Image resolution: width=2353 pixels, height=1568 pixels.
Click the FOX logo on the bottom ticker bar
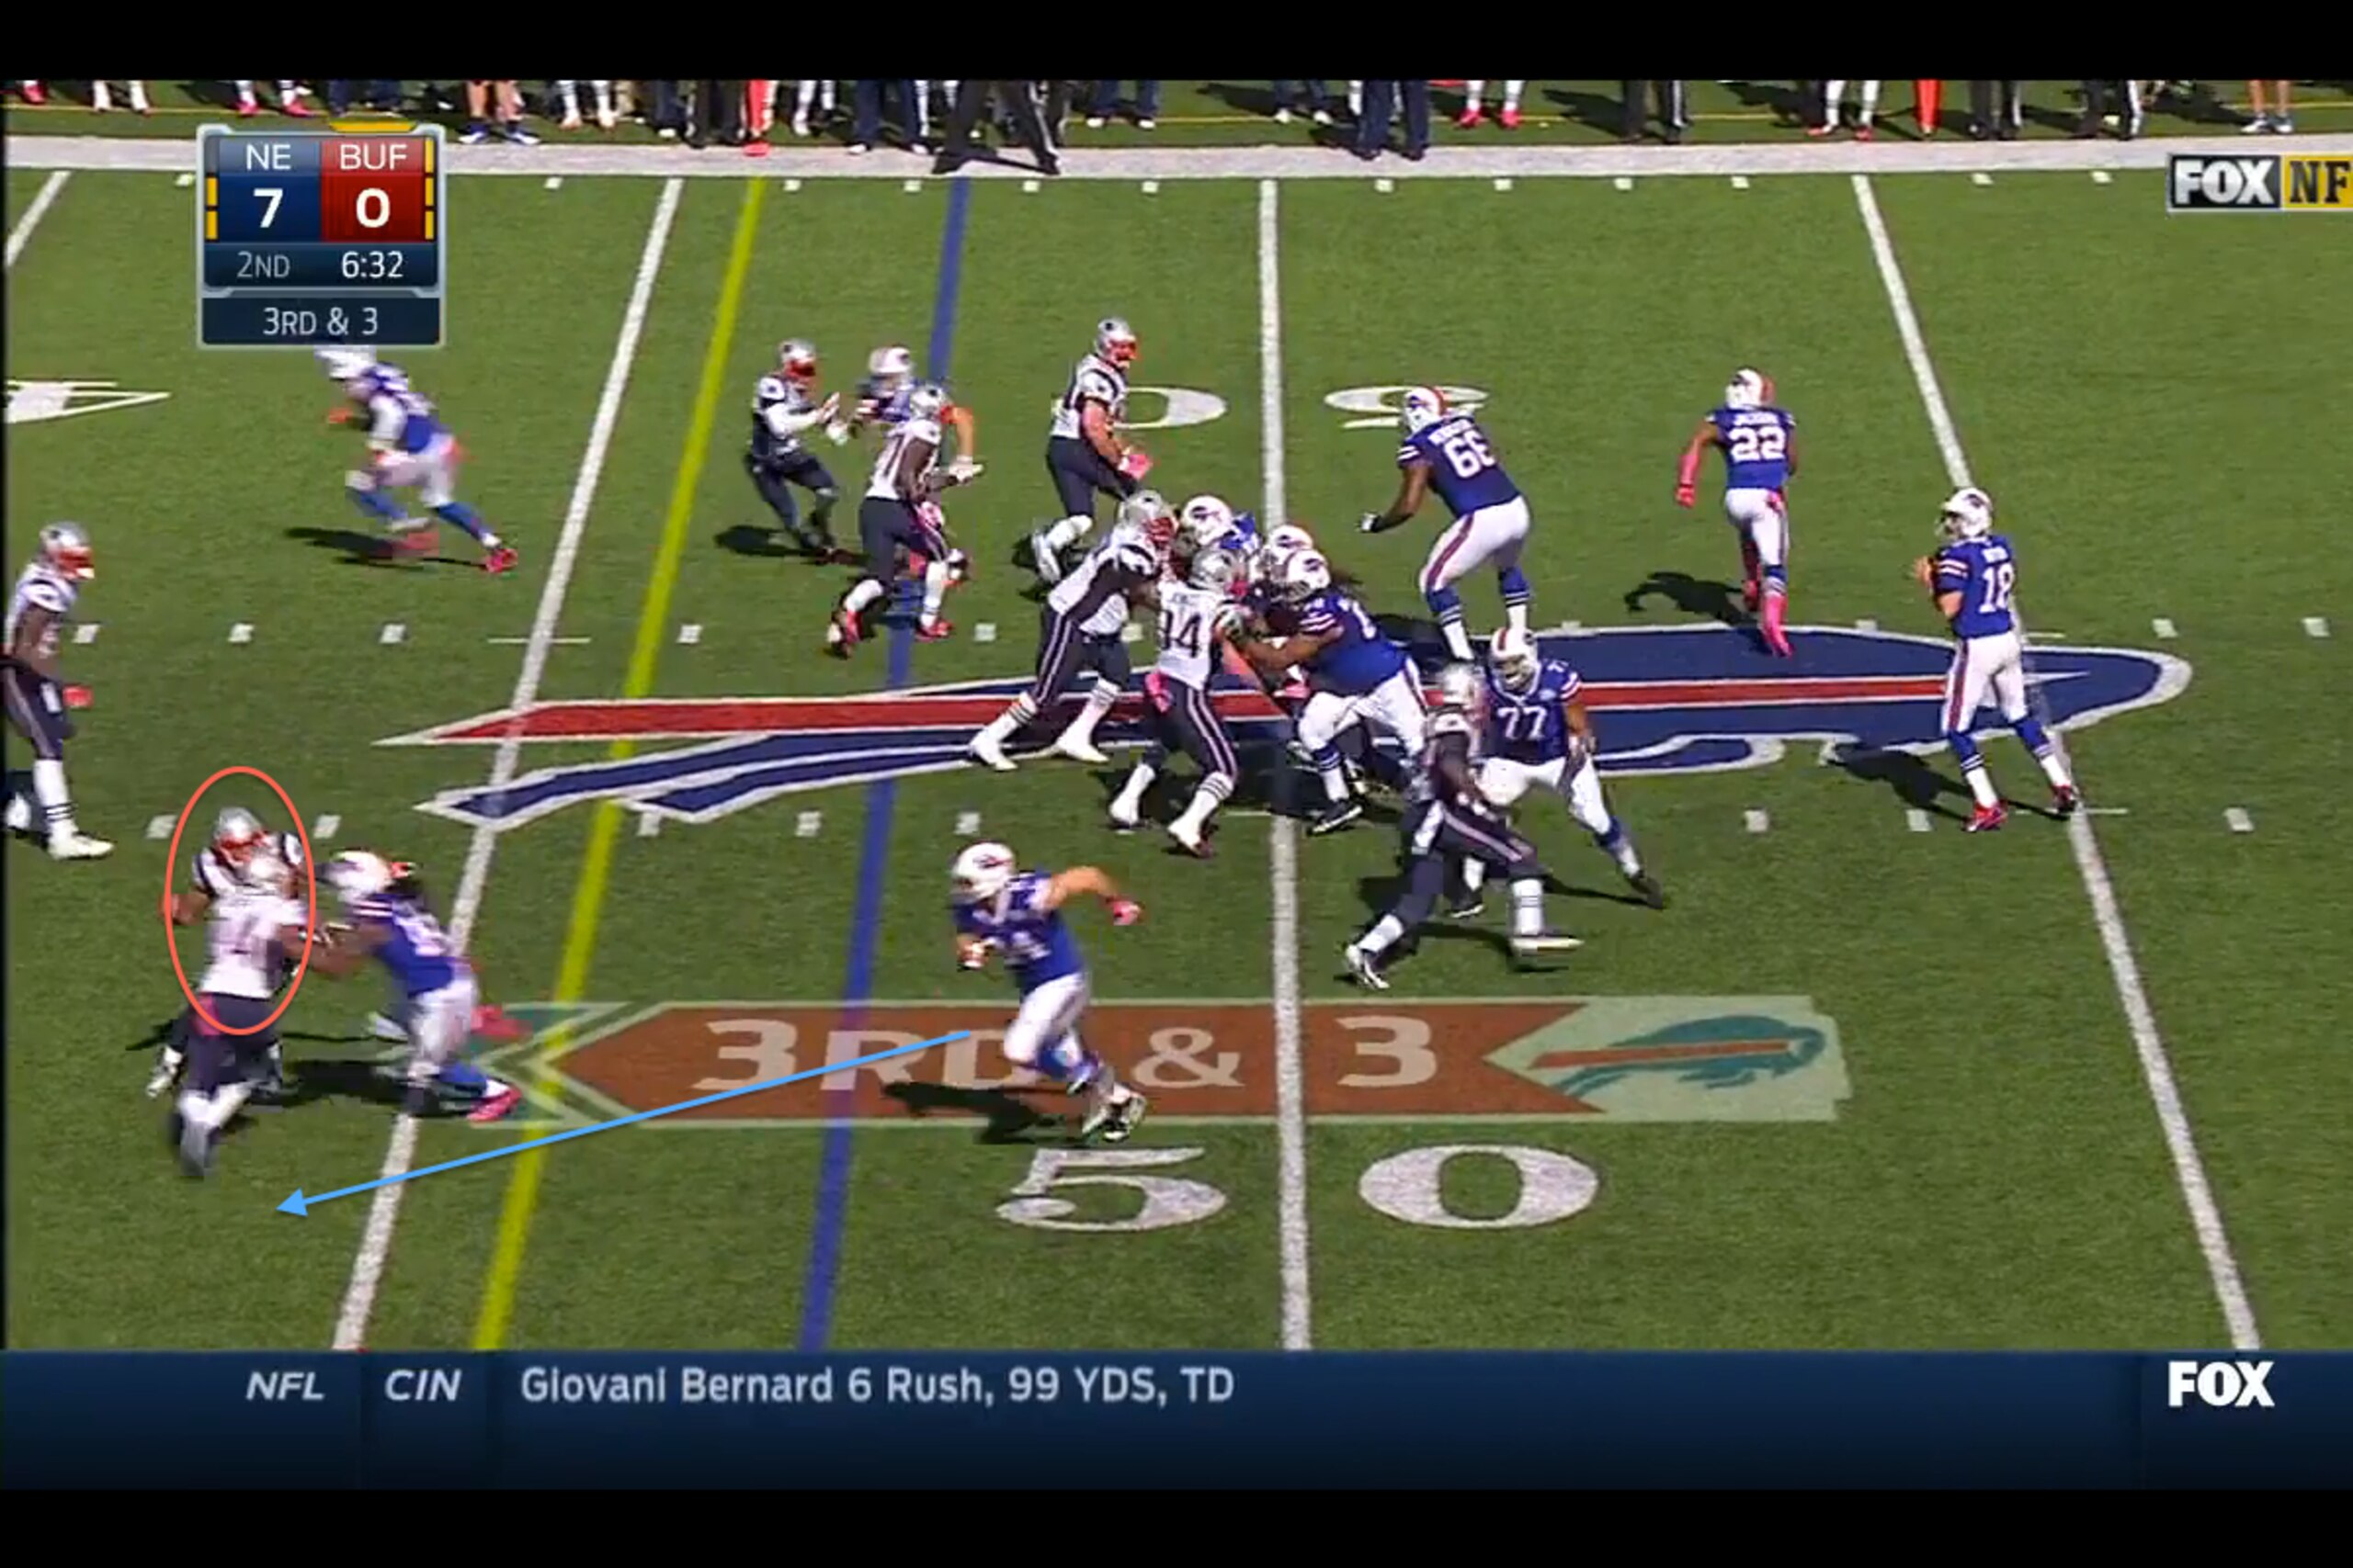point(2221,1384)
